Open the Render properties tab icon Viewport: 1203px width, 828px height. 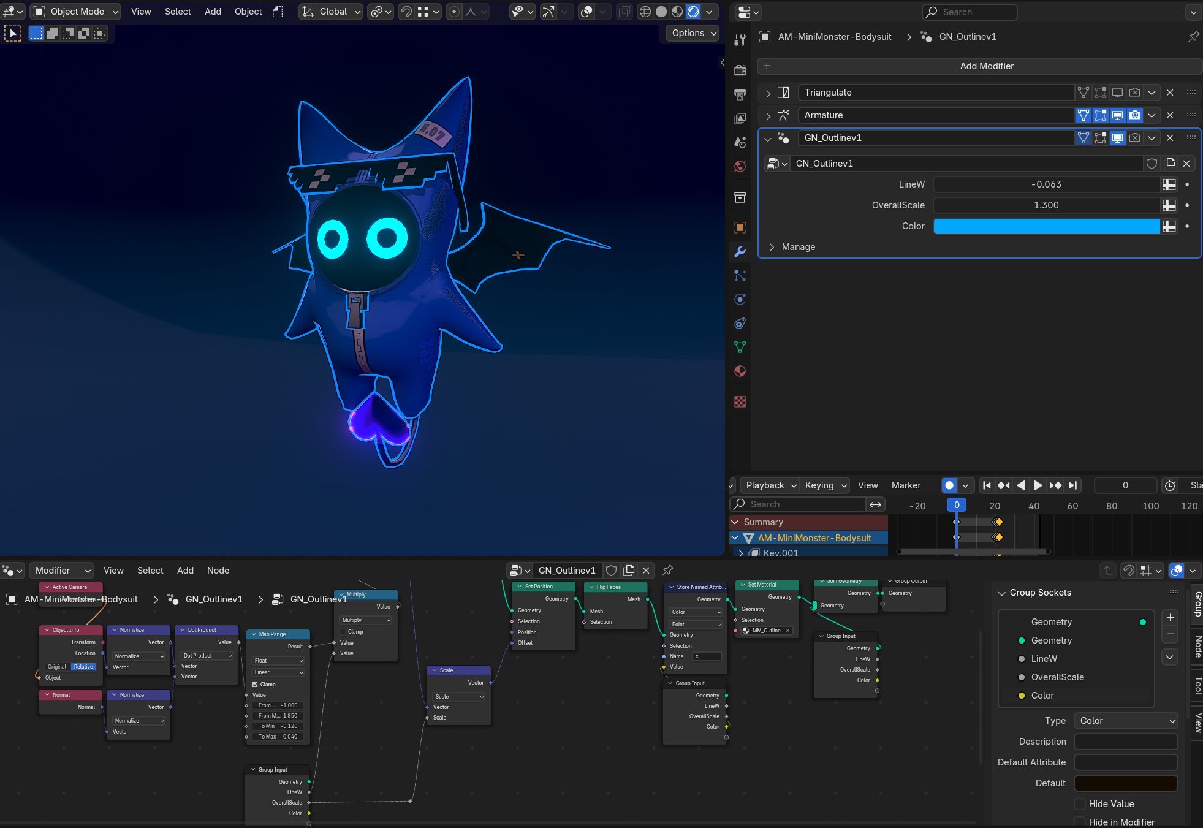[740, 70]
